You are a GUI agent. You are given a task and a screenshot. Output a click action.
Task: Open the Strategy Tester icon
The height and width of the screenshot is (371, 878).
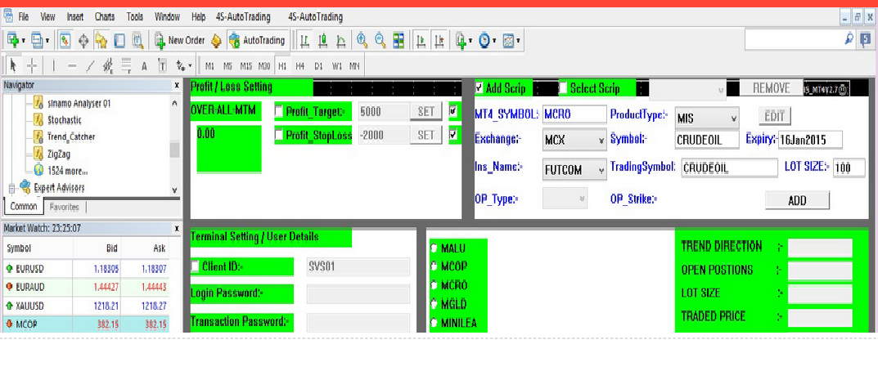coord(137,40)
